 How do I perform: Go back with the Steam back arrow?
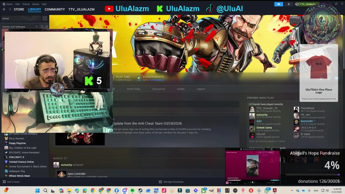pos(4,9)
